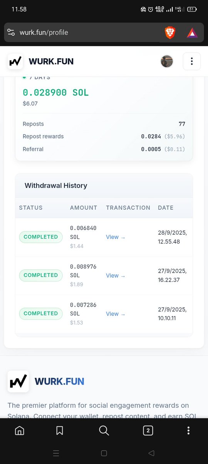Tap Android home navigation square button

104,453
